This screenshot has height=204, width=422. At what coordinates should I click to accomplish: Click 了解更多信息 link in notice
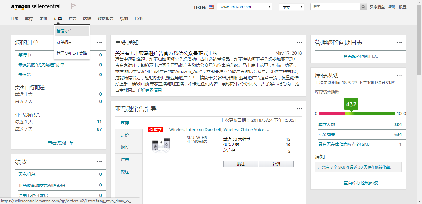tap(149, 90)
